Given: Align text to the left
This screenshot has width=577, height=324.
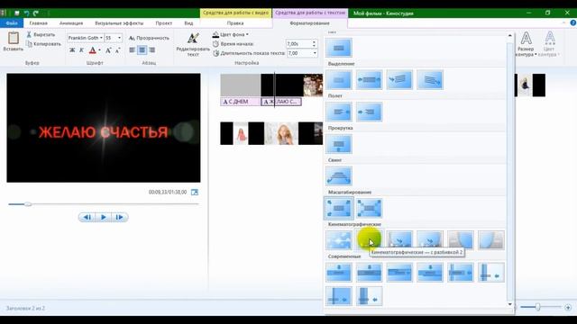Looking at the screenshot, I should point(133,50).
